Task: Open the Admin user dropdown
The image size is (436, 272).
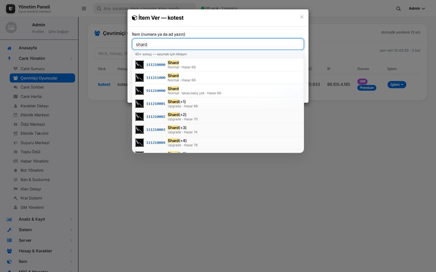Action: click(417, 8)
